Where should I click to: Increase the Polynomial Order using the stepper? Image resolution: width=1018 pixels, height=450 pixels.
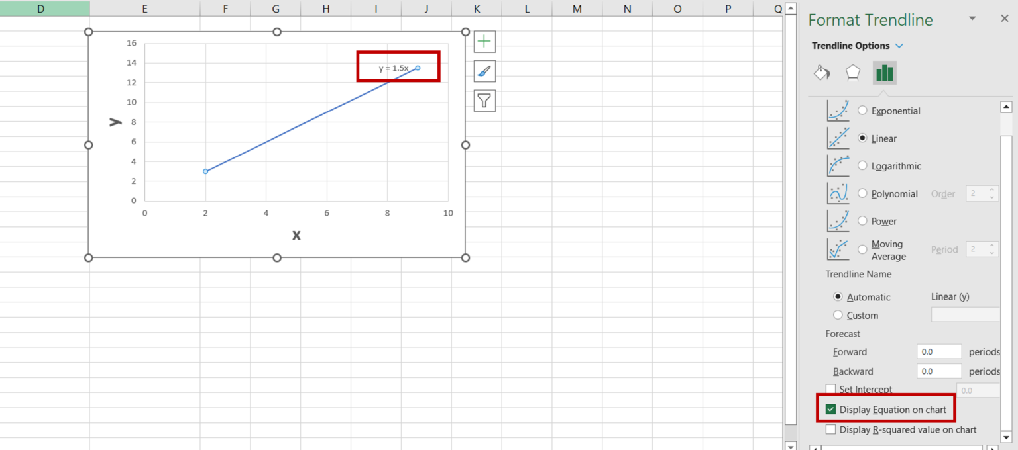tap(991, 190)
